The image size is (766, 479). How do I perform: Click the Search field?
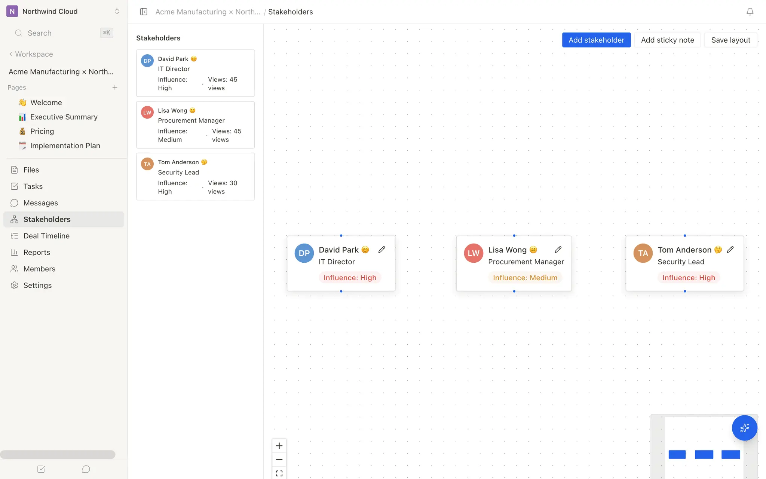click(x=64, y=33)
